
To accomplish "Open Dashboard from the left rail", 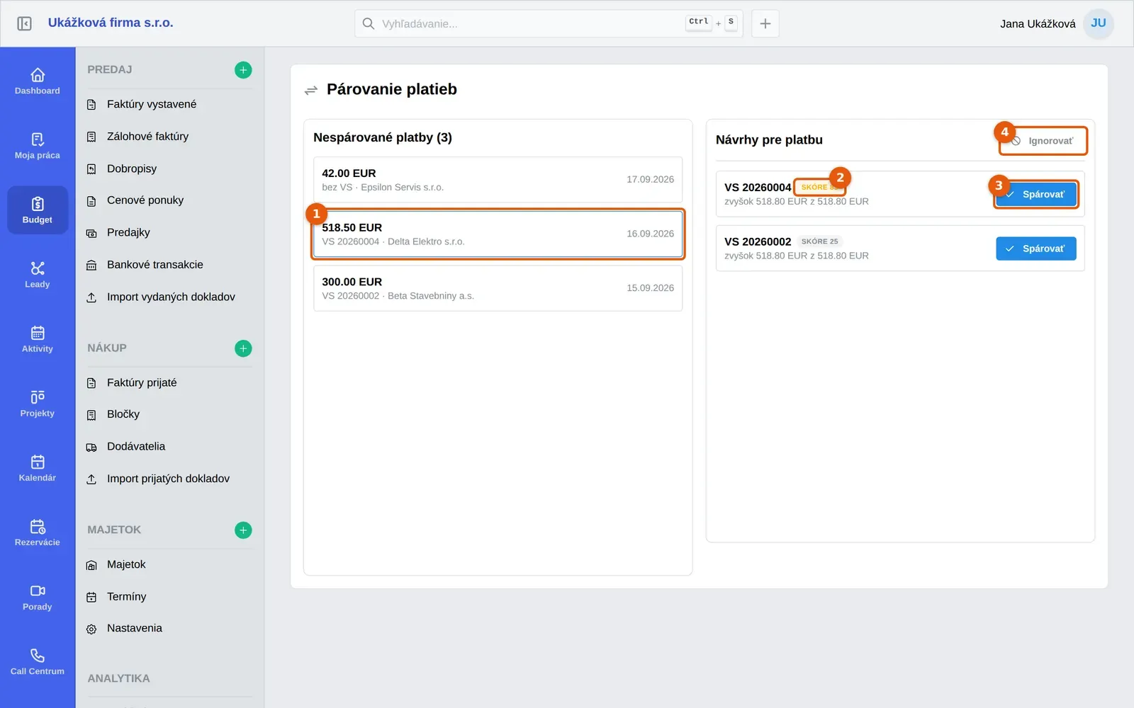I will click(38, 81).
